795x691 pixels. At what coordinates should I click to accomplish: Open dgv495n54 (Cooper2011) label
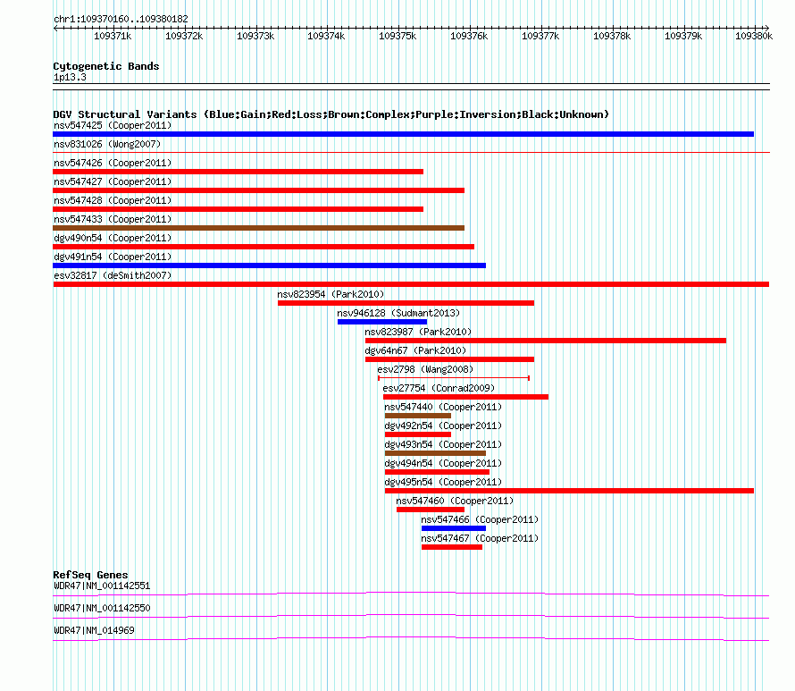pyautogui.click(x=443, y=482)
